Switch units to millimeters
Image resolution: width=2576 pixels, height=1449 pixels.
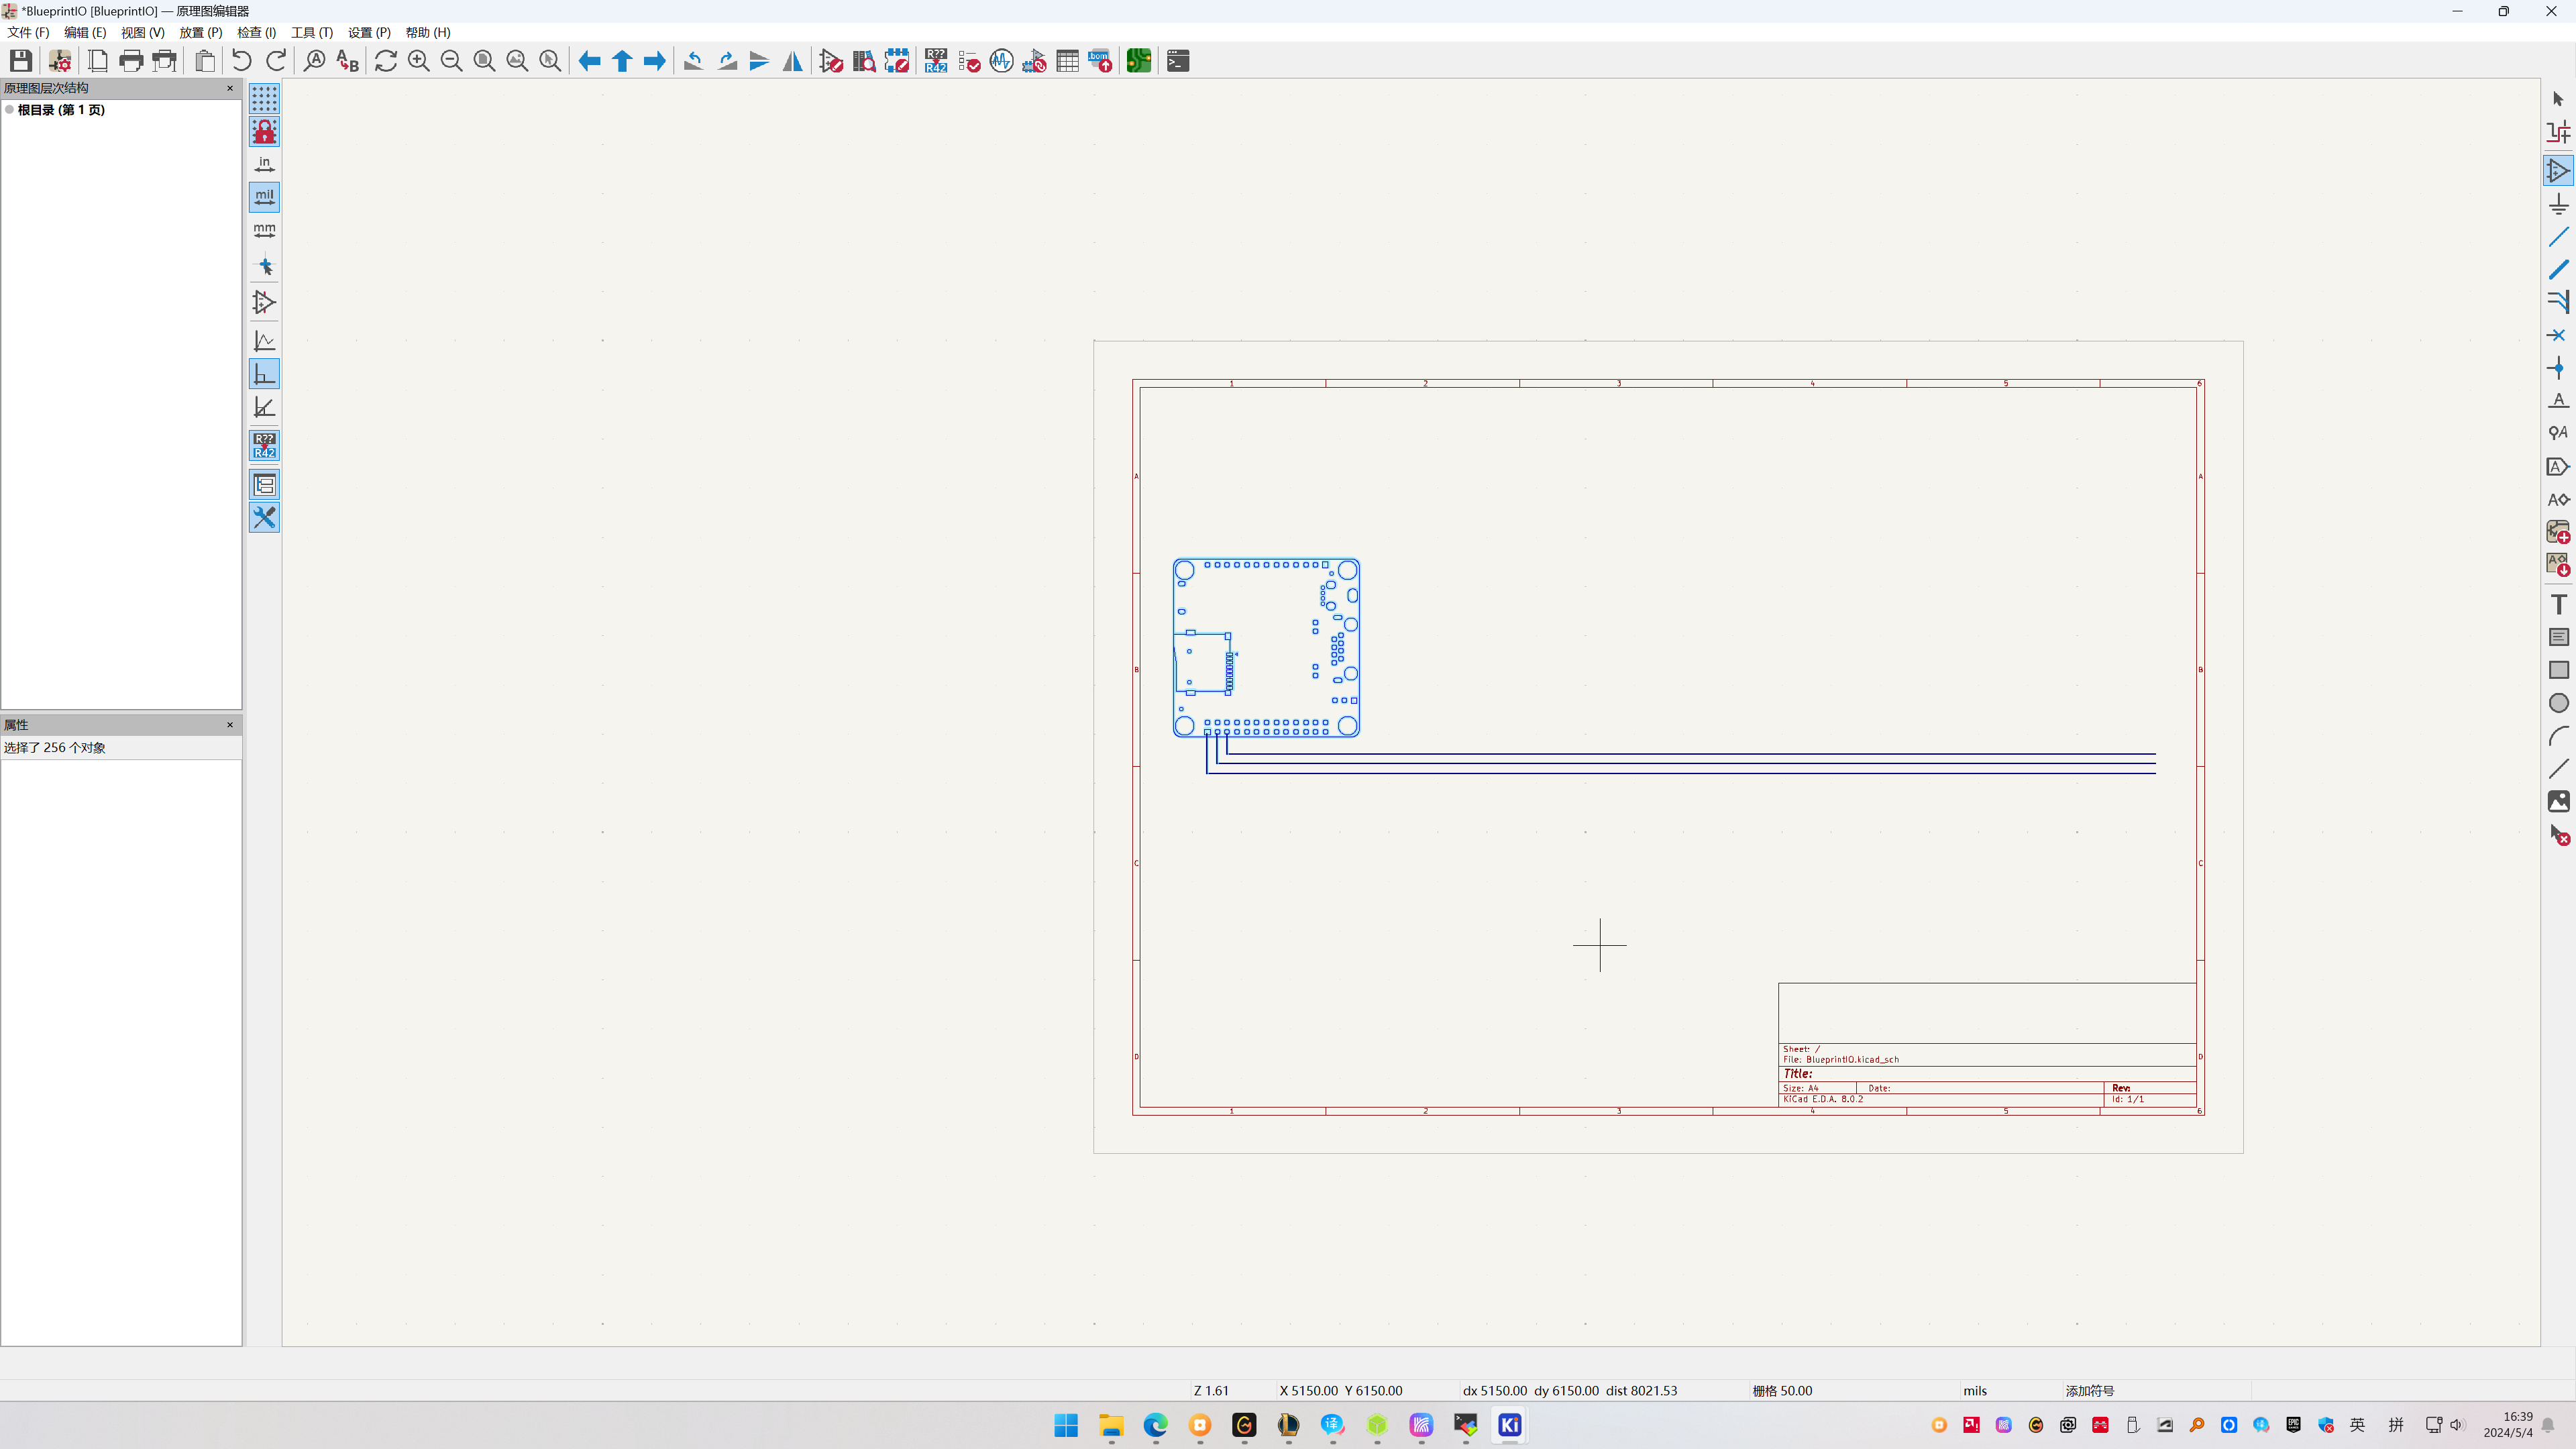pos(264,230)
